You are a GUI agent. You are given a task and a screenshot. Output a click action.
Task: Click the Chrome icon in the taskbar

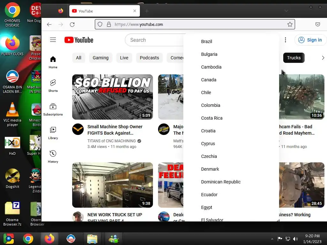pyautogui.click(x=28, y=239)
